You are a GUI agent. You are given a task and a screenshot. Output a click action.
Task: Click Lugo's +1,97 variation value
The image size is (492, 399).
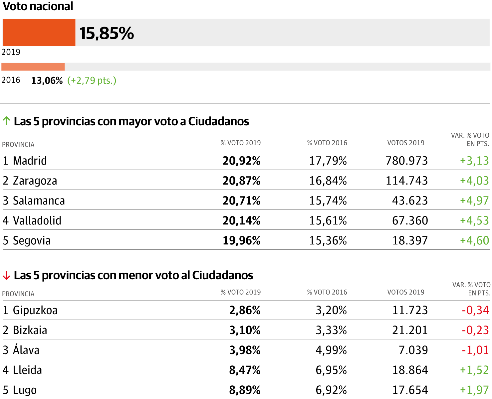coord(474,390)
